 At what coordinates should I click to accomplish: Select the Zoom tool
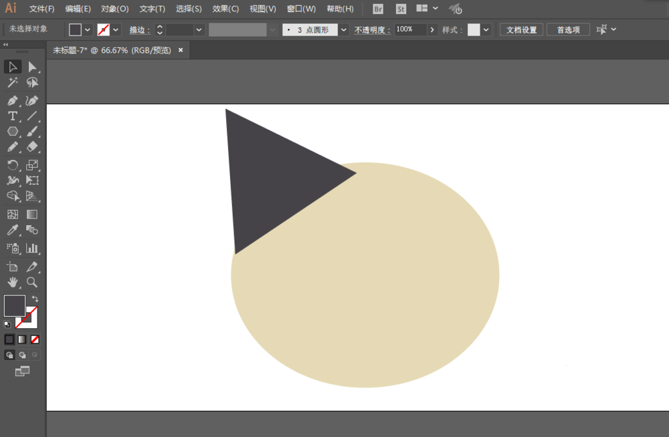click(x=32, y=282)
